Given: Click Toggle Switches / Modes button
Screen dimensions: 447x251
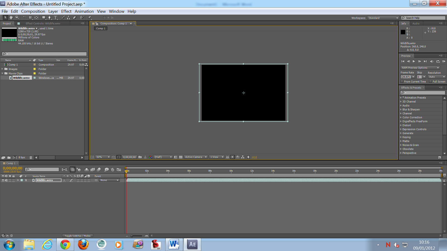Looking at the screenshot, I should pos(77,236).
